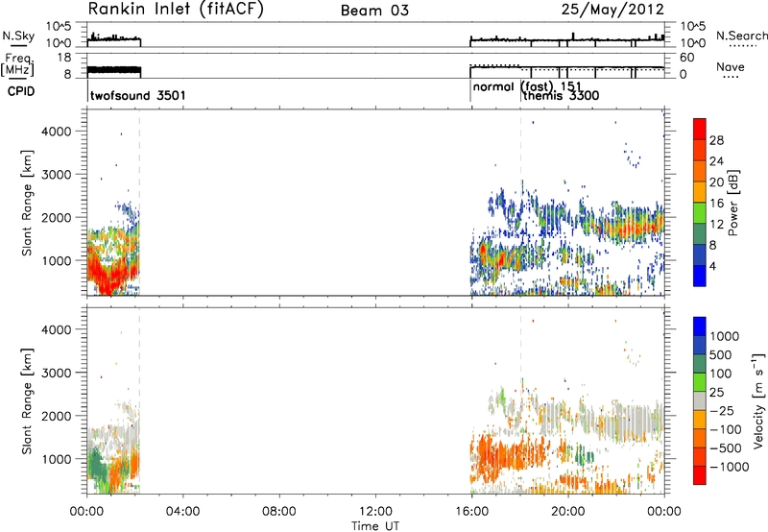768x532 pixels.
Task: Click the '08:00' time axis label
Action: coord(279,512)
